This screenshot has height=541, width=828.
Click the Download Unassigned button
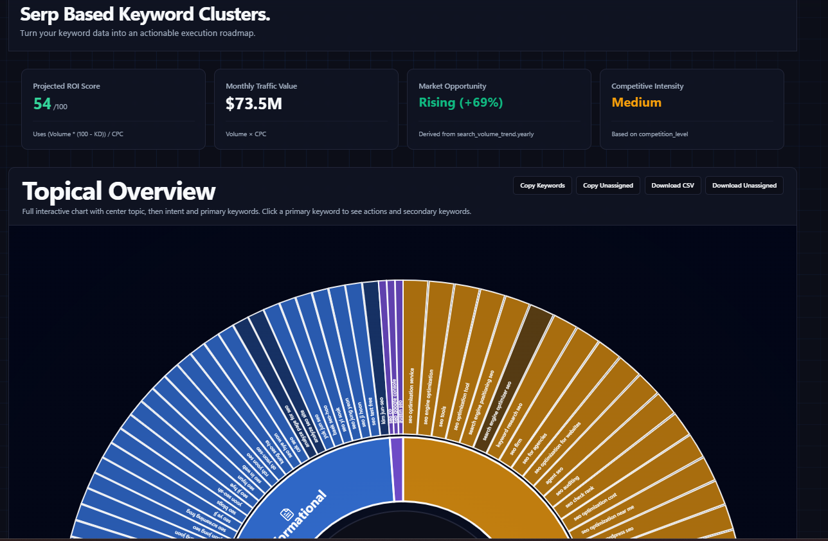[744, 185]
